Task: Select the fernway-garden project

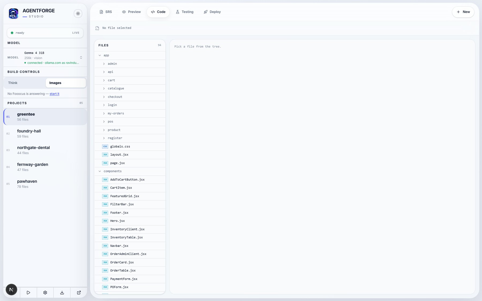Action: [x=45, y=167]
